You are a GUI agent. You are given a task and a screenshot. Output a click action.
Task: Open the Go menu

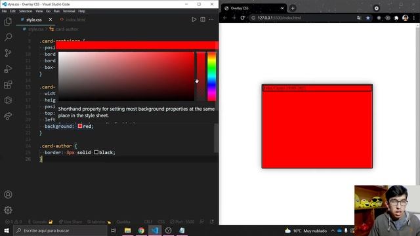[48, 11]
